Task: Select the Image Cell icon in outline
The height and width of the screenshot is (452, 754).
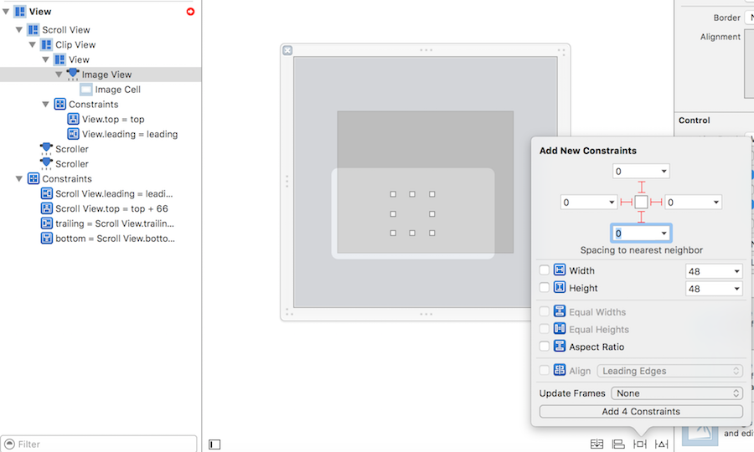Action: click(x=86, y=90)
